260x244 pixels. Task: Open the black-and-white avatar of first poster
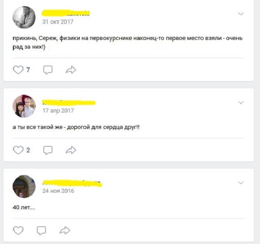point(24,17)
